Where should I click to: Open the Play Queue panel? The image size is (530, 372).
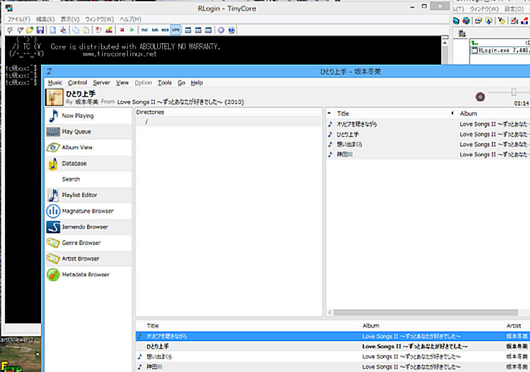point(76,131)
